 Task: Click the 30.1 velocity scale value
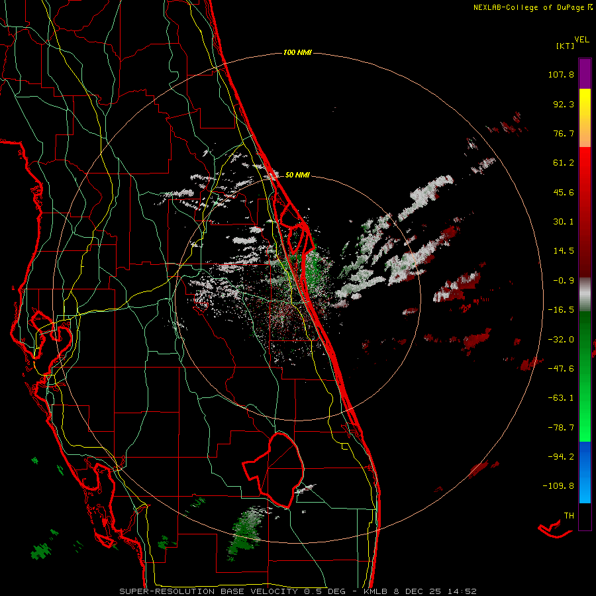(x=564, y=222)
